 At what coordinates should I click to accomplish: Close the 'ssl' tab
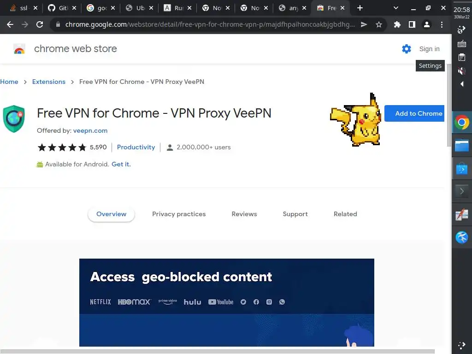[35, 8]
